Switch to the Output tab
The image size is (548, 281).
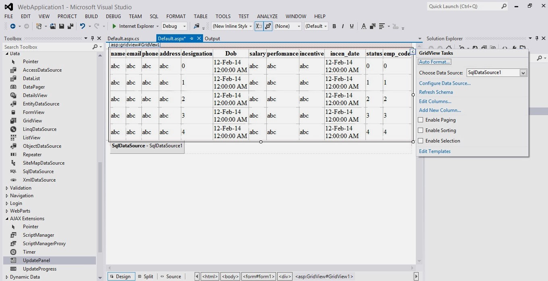(212, 39)
